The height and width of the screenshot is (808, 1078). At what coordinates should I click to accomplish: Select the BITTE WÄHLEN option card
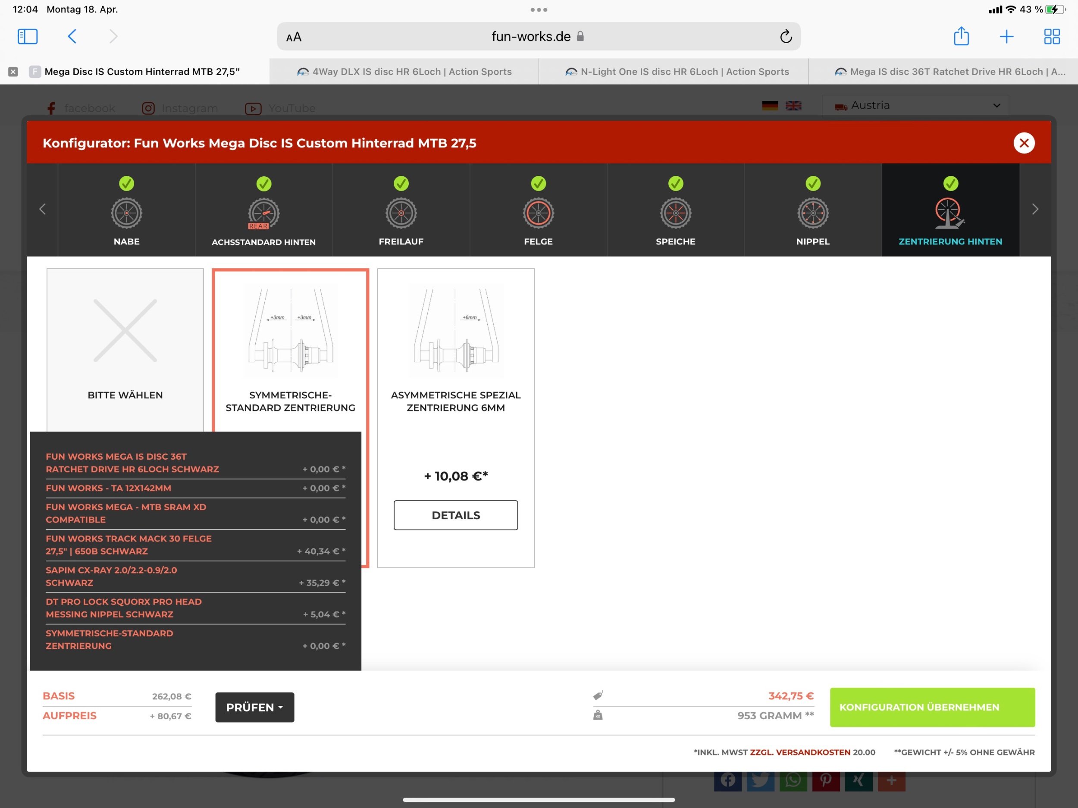coord(125,350)
